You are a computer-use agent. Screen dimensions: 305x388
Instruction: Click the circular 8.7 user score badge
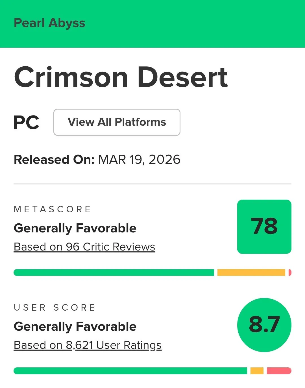[264, 325]
